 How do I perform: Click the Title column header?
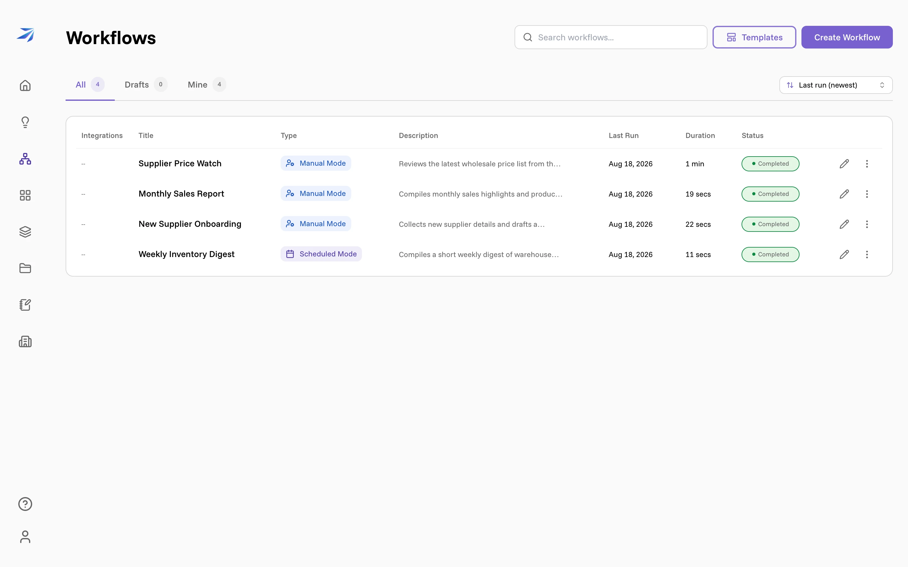(x=146, y=135)
